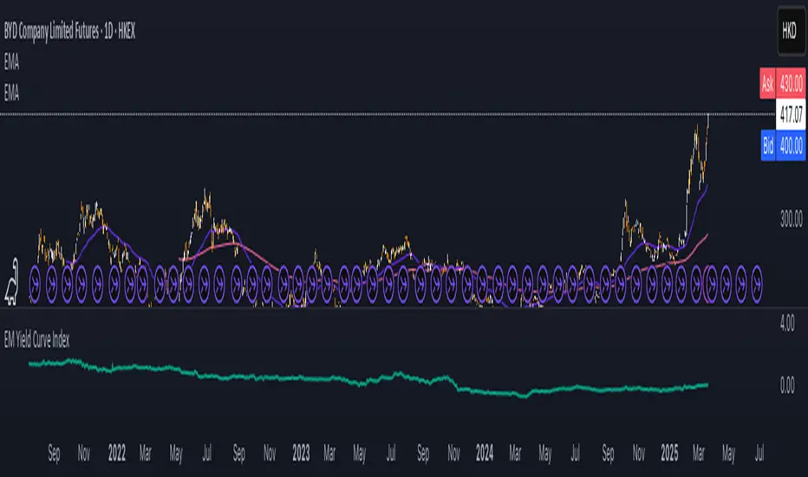Click the 4.00 level on indicator scale

(786, 322)
